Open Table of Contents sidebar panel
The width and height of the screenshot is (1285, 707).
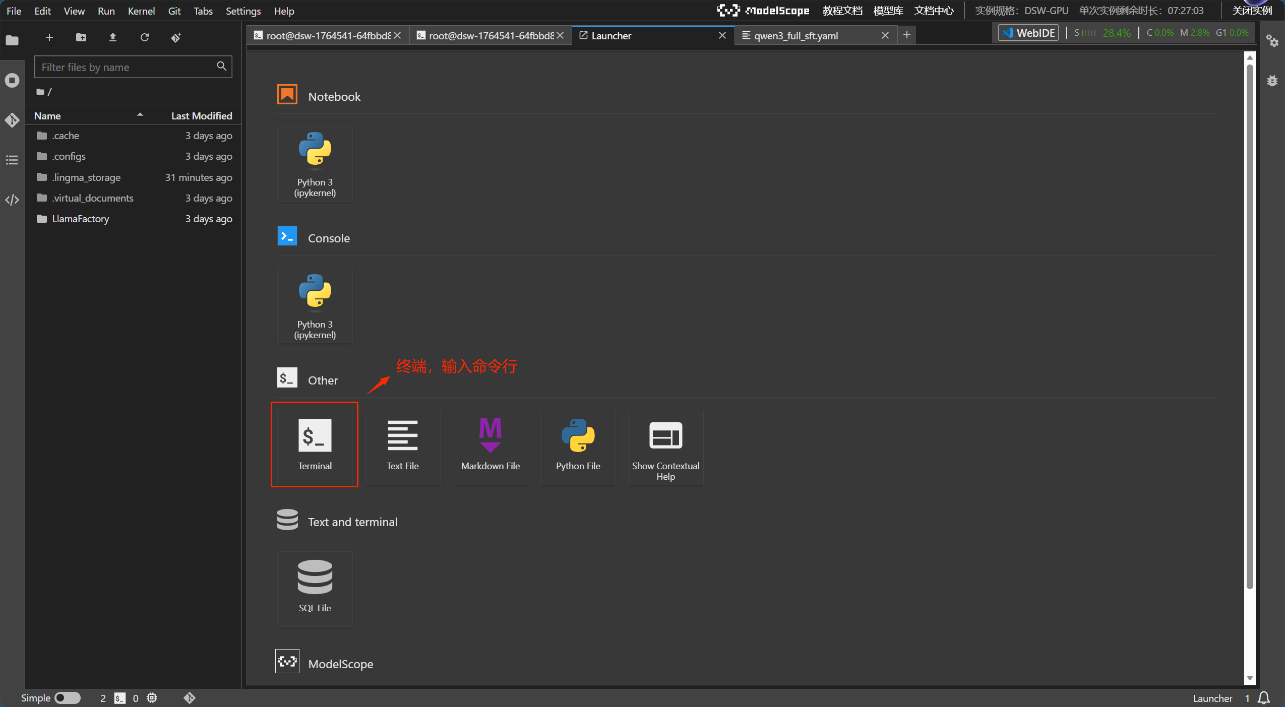pos(12,160)
